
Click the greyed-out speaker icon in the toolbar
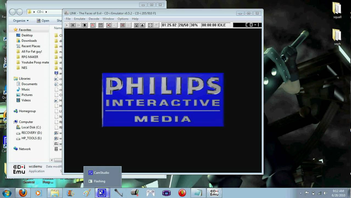[x=115, y=25]
